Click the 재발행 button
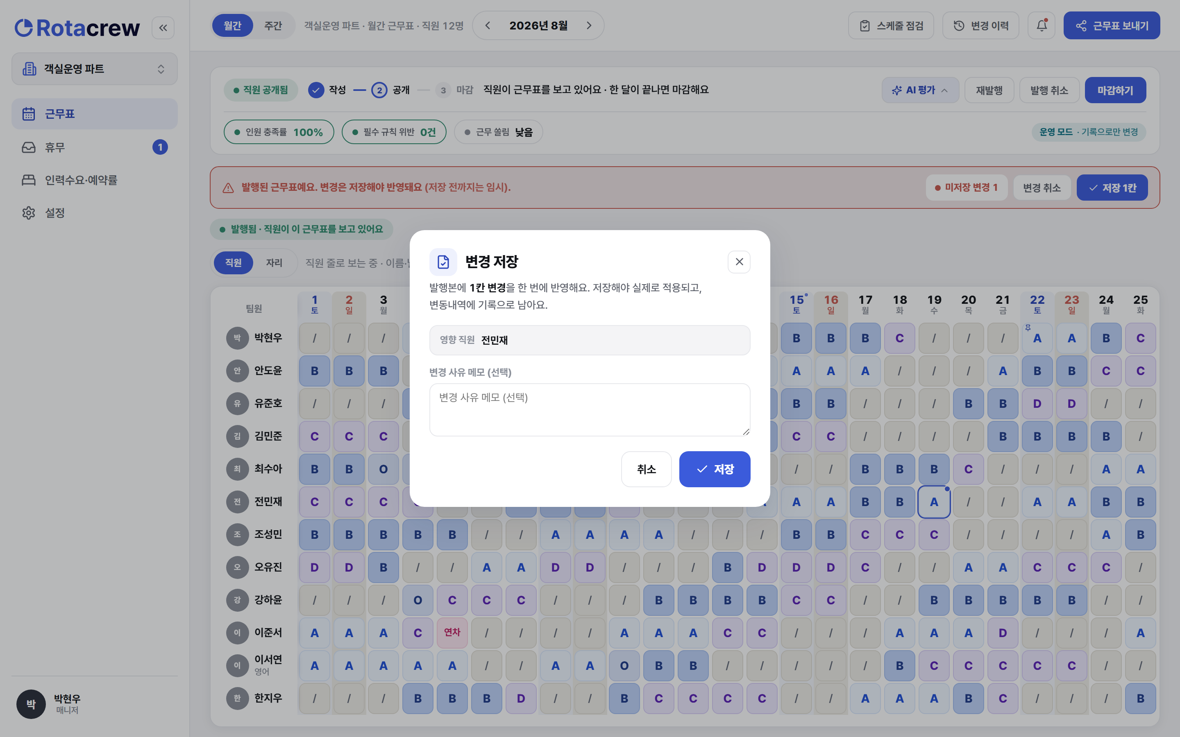Viewport: 1180px width, 737px height. 989,90
